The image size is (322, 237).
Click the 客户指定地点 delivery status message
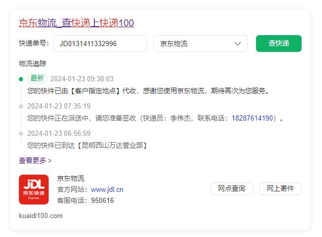[x=148, y=91]
